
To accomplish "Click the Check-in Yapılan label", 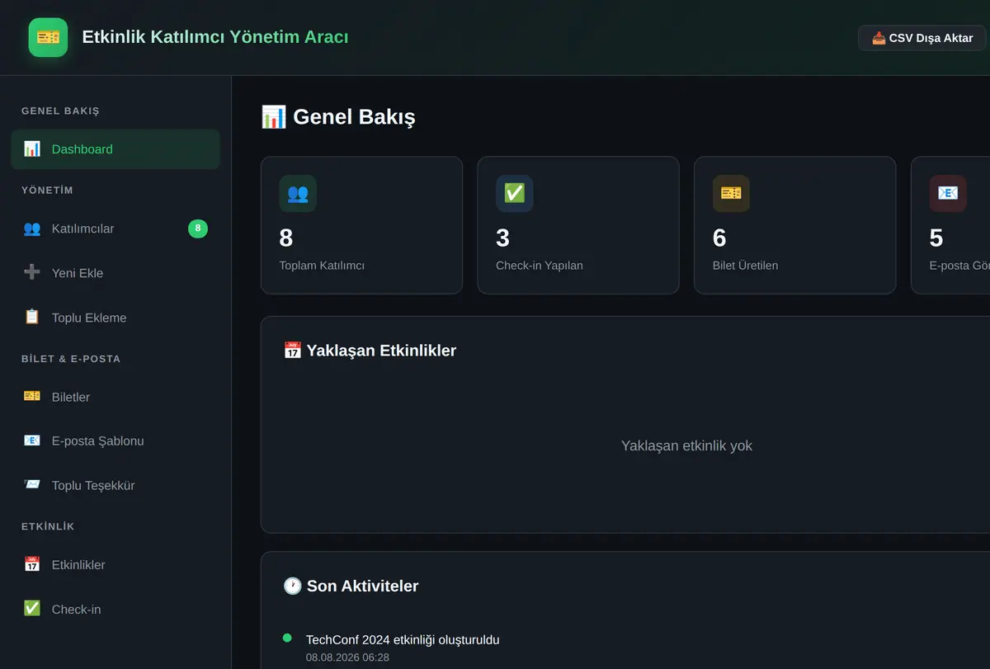I will pyautogui.click(x=540, y=266).
